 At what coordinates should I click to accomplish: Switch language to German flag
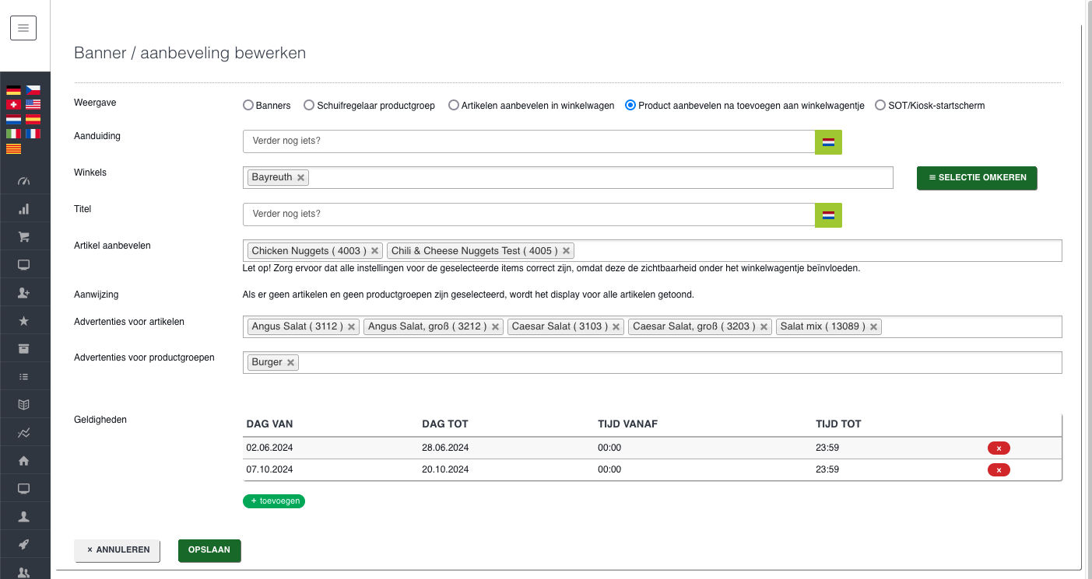coord(13,90)
